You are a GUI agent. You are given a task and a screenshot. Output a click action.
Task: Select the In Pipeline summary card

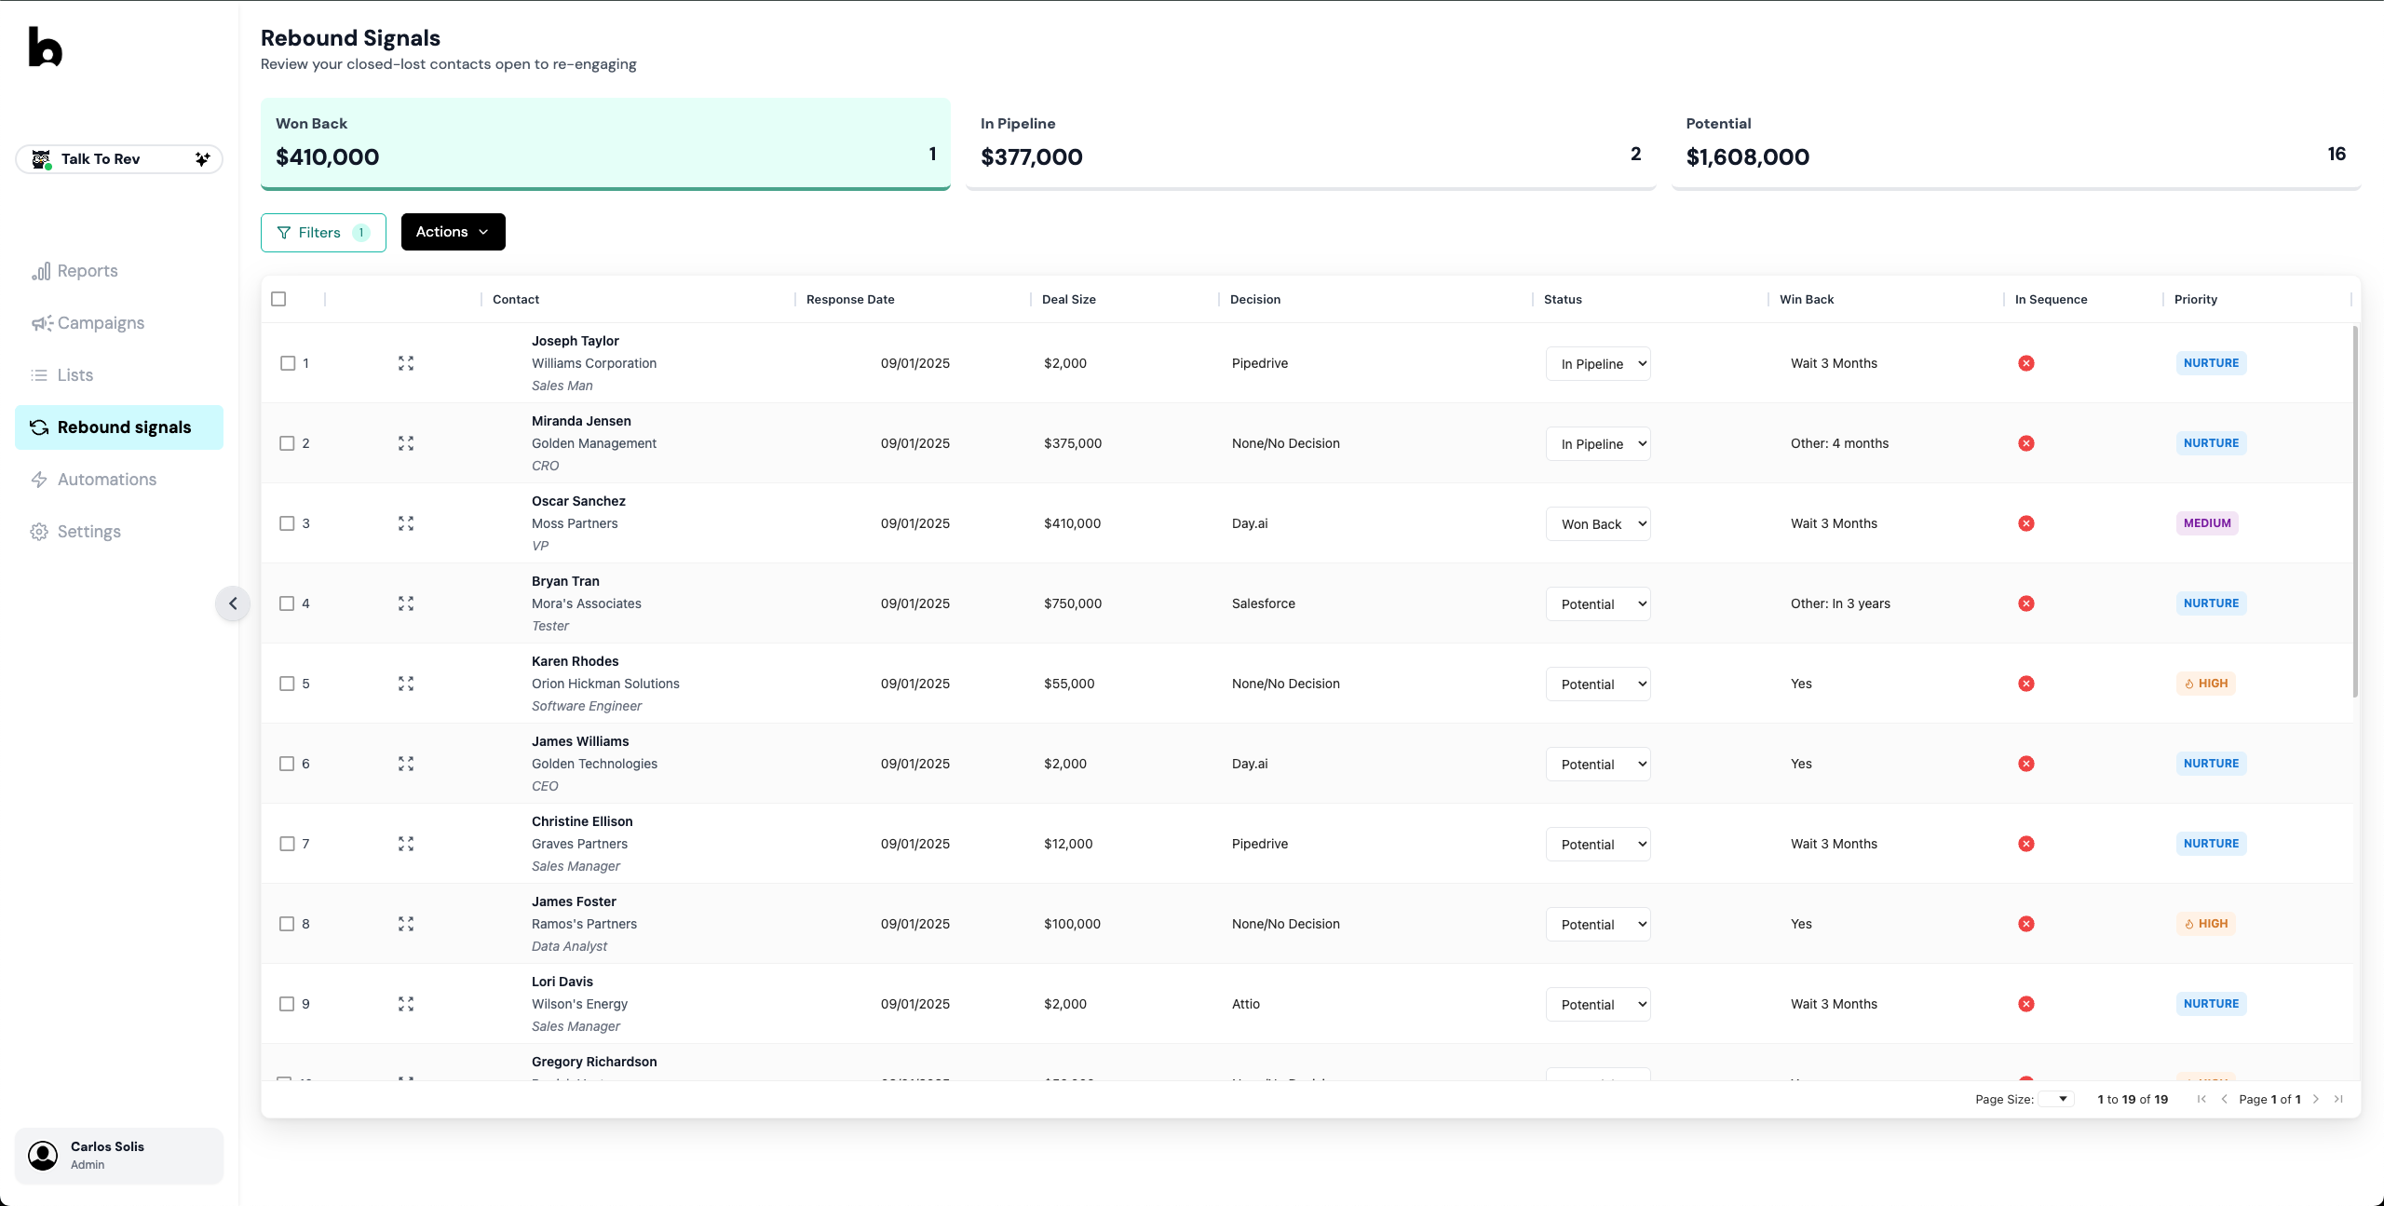click(1310, 143)
